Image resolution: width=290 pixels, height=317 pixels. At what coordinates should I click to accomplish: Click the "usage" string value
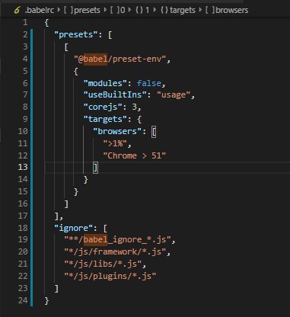174,94
